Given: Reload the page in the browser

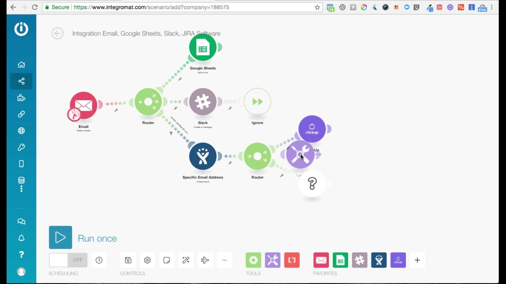Looking at the screenshot, I should [x=35, y=7].
